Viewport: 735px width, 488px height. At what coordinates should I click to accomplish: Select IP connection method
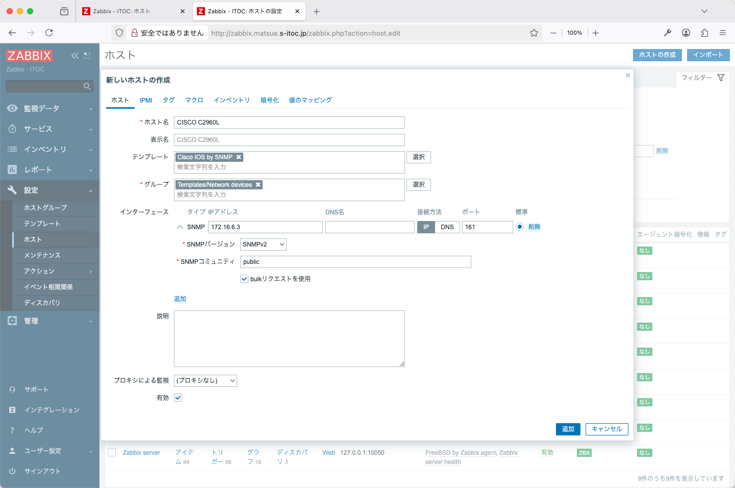coord(426,227)
